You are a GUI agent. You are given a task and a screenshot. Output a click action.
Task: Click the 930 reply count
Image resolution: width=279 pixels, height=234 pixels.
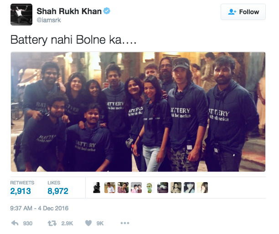coord(28,224)
